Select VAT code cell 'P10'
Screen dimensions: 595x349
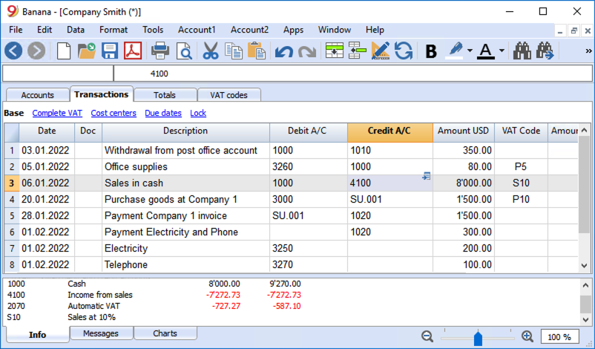521,199
